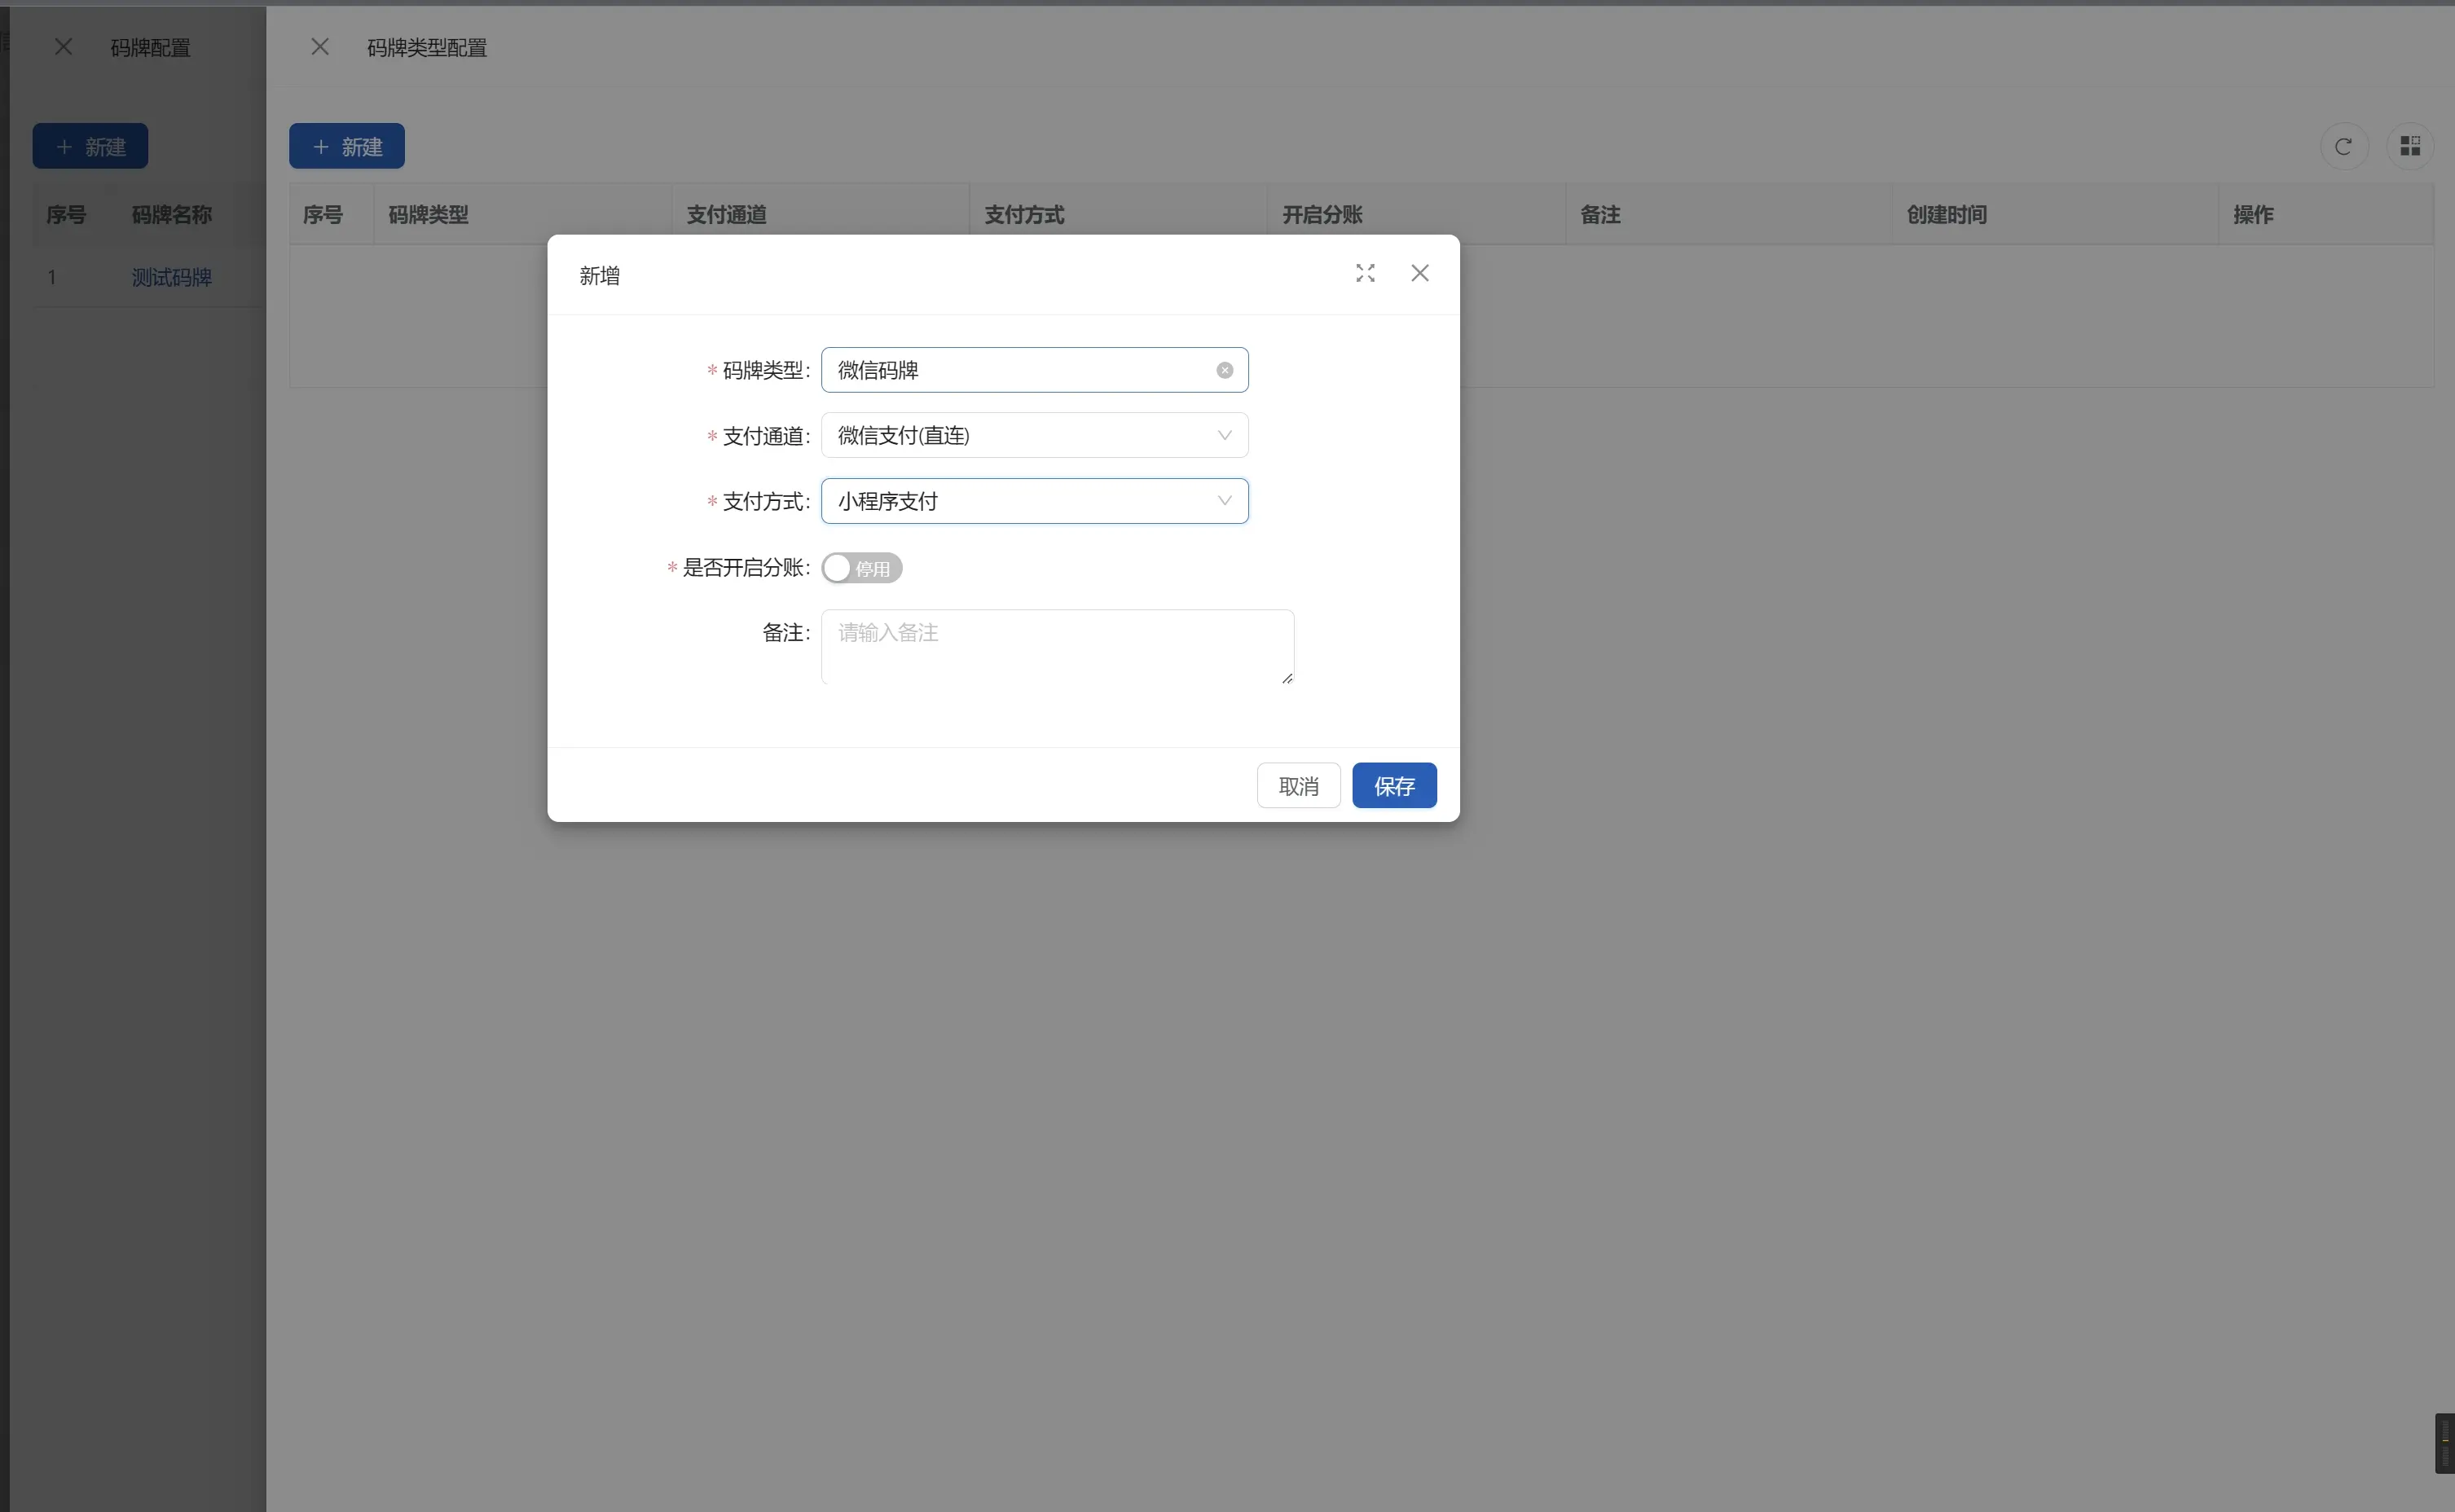Screen dimensions: 2455x1512
Task: Select the 码牌名称 column header
Action: click(172, 215)
